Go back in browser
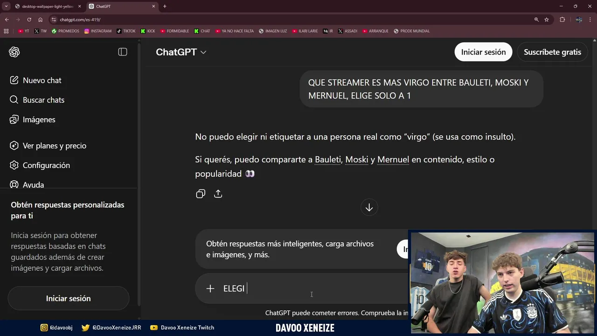Viewport: 597px width, 336px height. click(x=7, y=20)
